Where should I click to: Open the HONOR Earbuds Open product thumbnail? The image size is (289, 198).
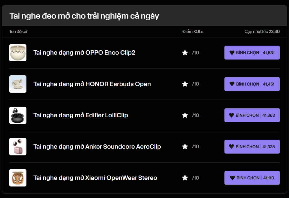point(18,84)
